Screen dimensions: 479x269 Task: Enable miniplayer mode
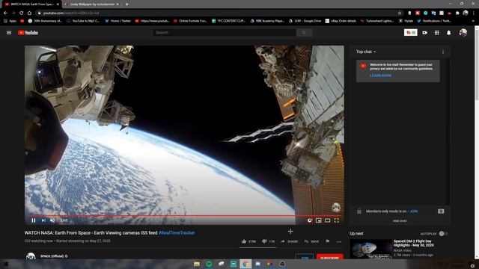pyautogui.click(x=319, y=220)
